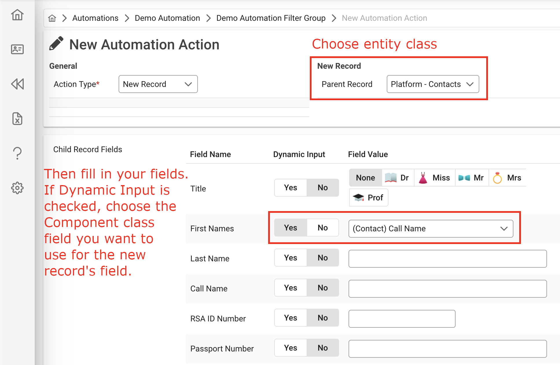This screenshot has width=560, height=365.
Task: Click the breadcrumb home icon
Action: [52, 18]
